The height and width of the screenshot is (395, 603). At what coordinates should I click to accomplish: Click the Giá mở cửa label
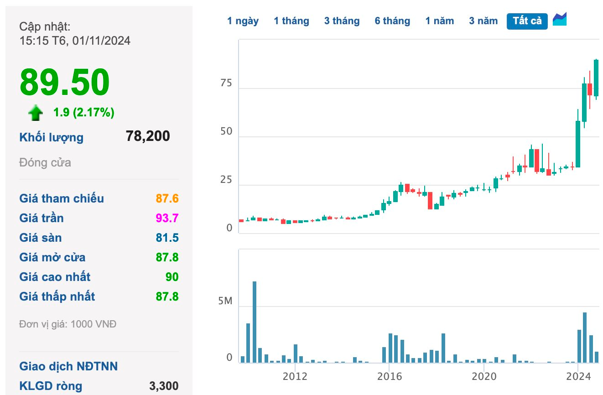point(52,257)
